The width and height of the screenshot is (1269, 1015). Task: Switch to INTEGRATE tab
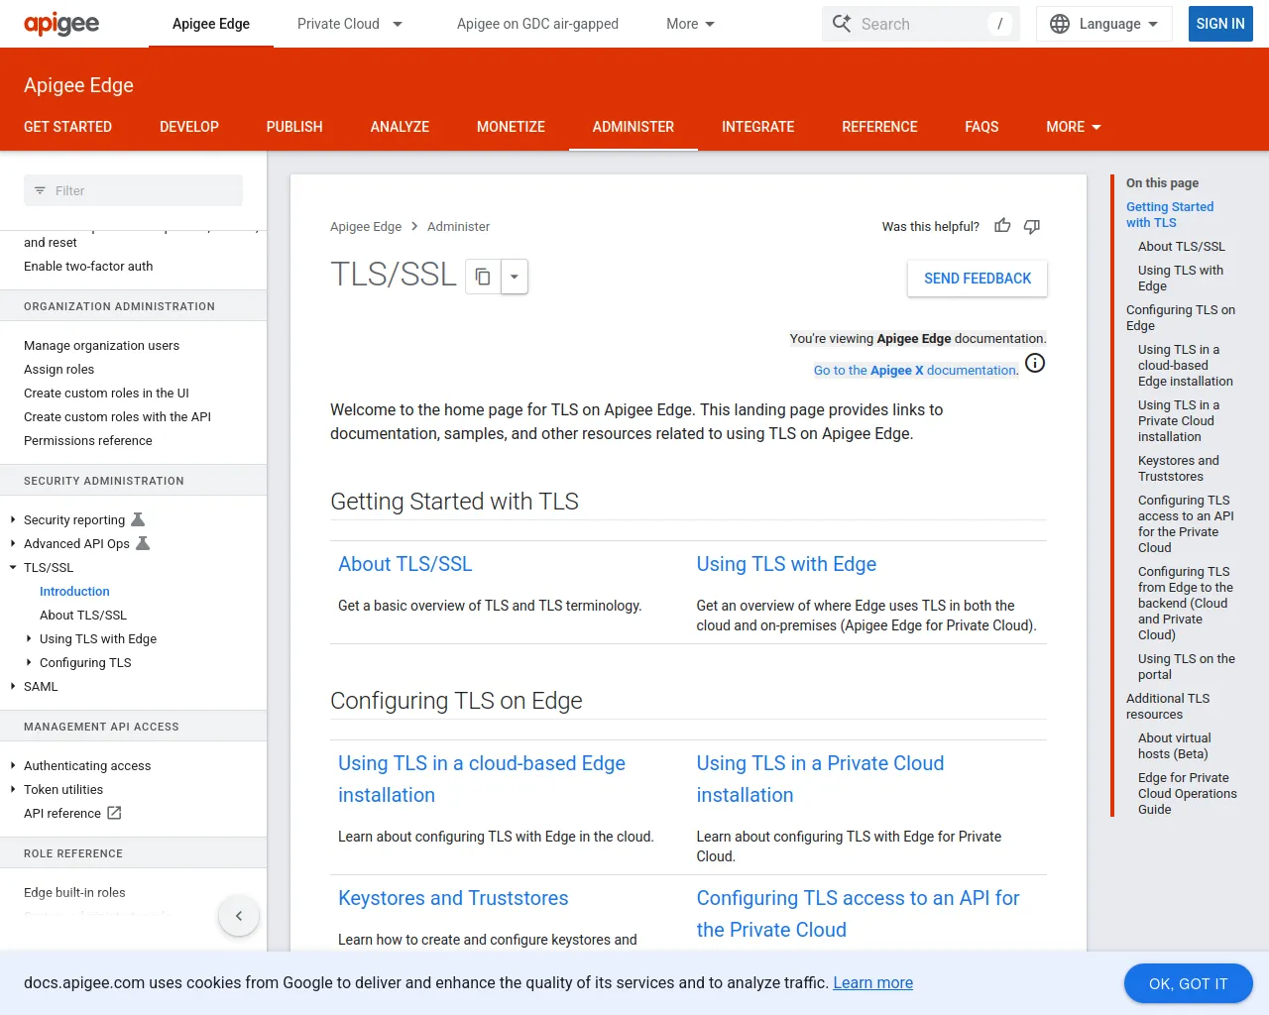coord(758,127)
